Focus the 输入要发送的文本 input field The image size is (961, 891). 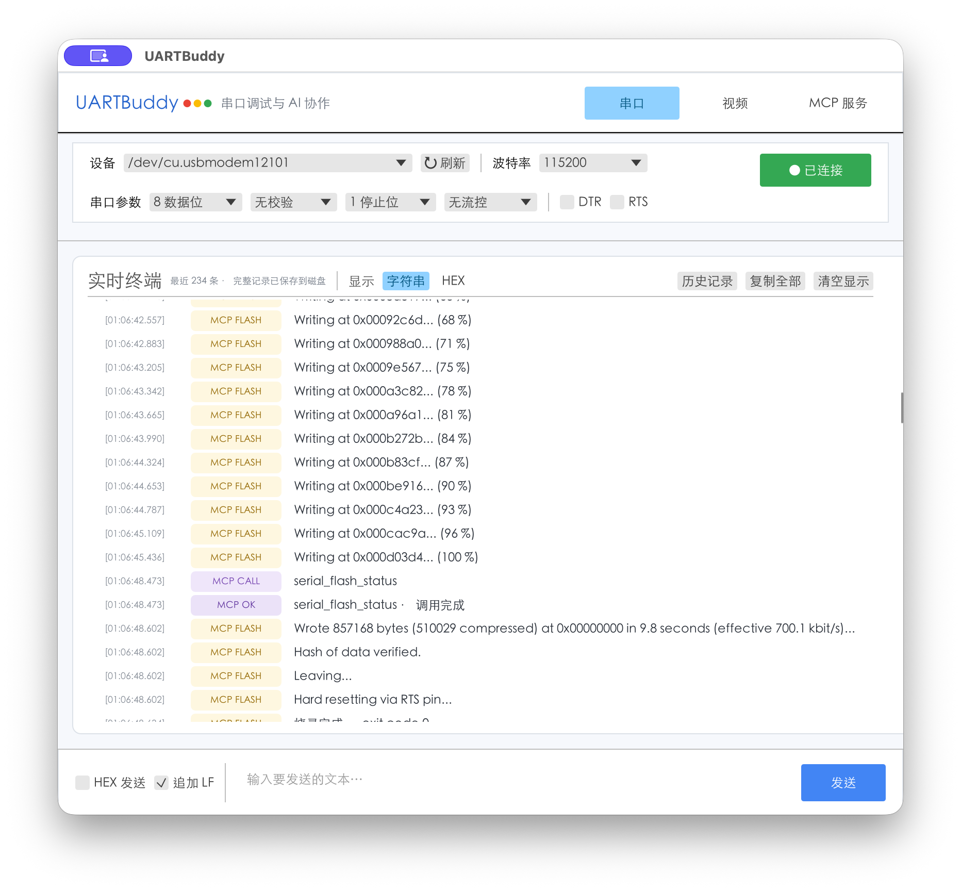pos(516,780)
